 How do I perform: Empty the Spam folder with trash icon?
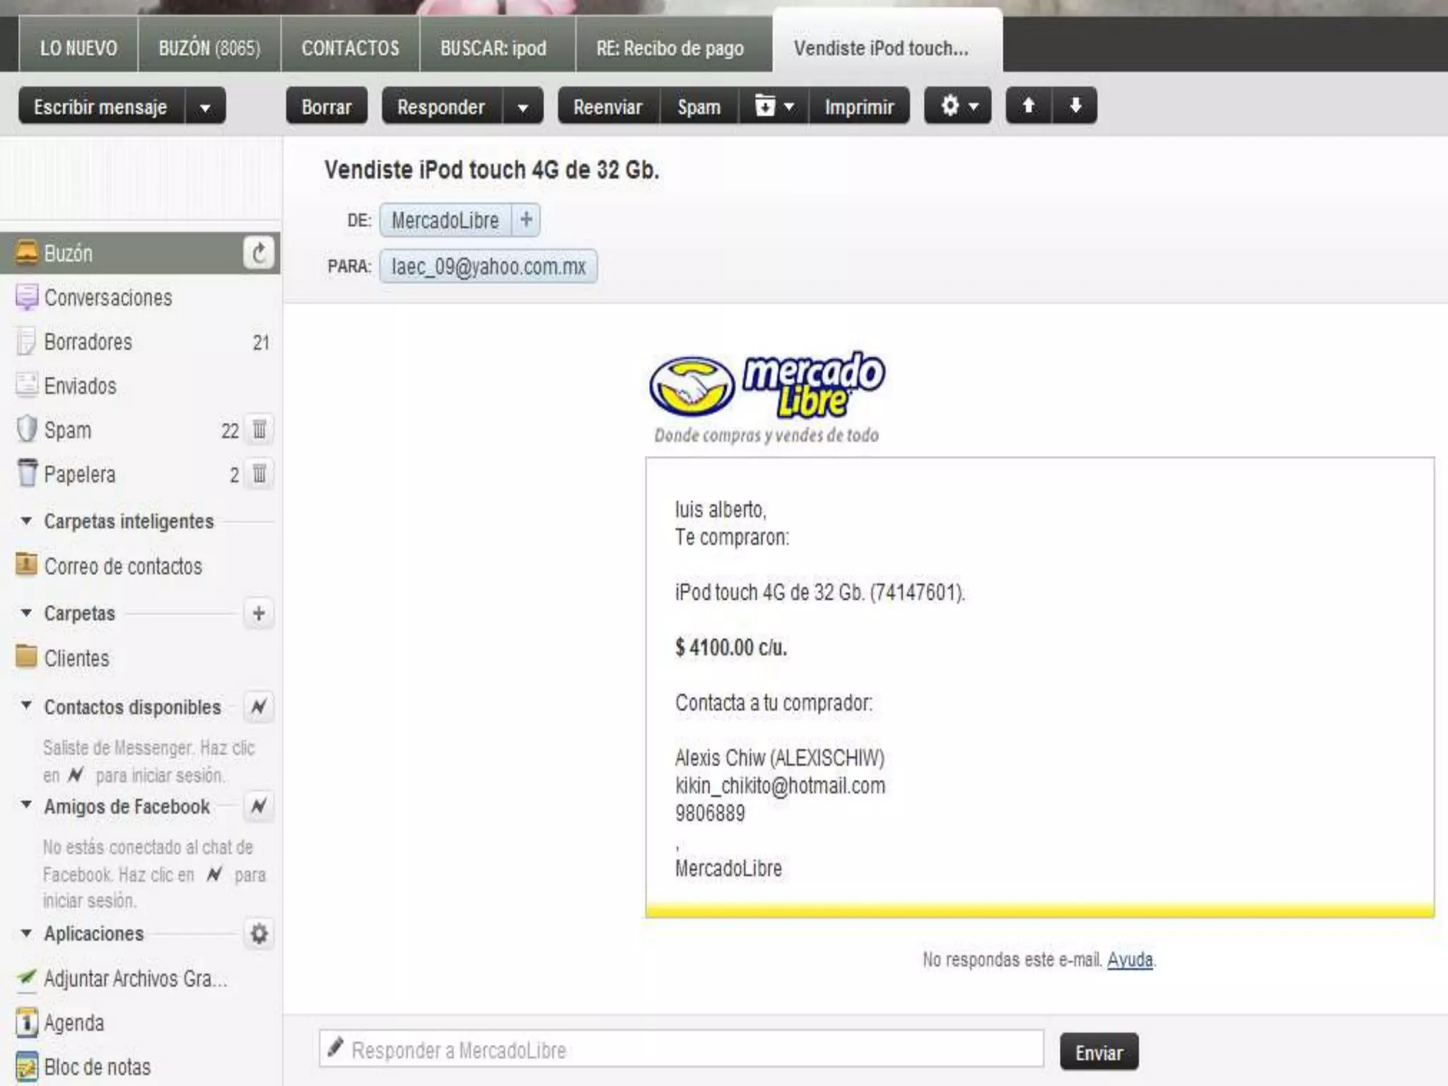[x=259, y=430]
